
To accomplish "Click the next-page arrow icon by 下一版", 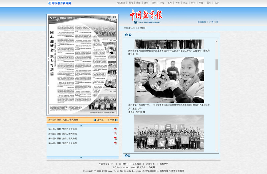I will pyautogui.click(x=116, y=120).
